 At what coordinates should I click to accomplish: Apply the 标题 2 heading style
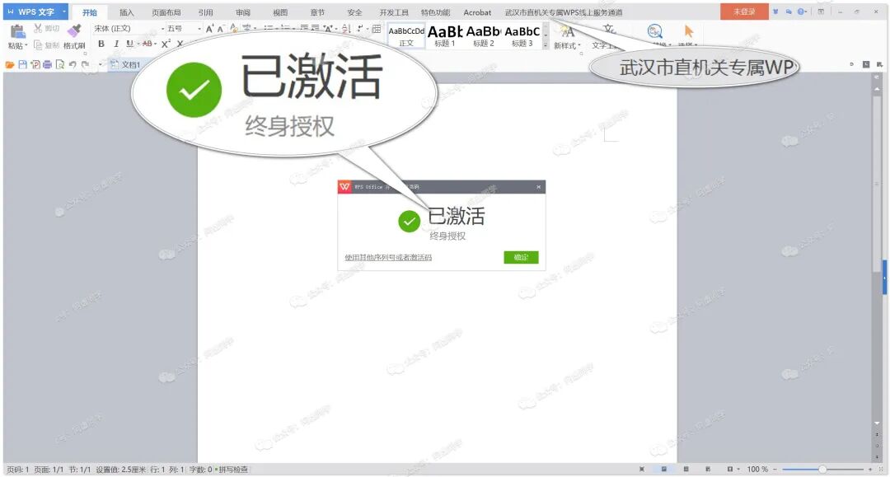(484, 36)
